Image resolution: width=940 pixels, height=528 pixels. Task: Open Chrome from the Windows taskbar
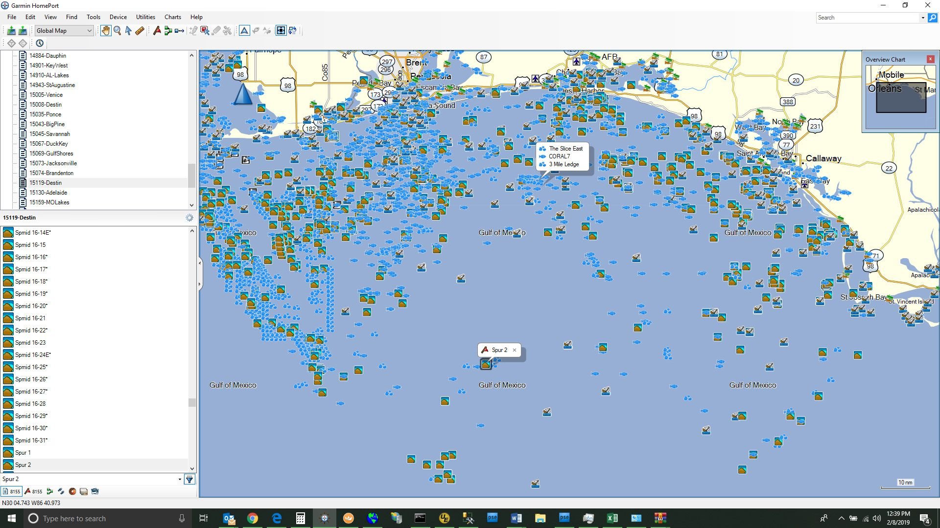pyautogui.click(x=253, y=518)
